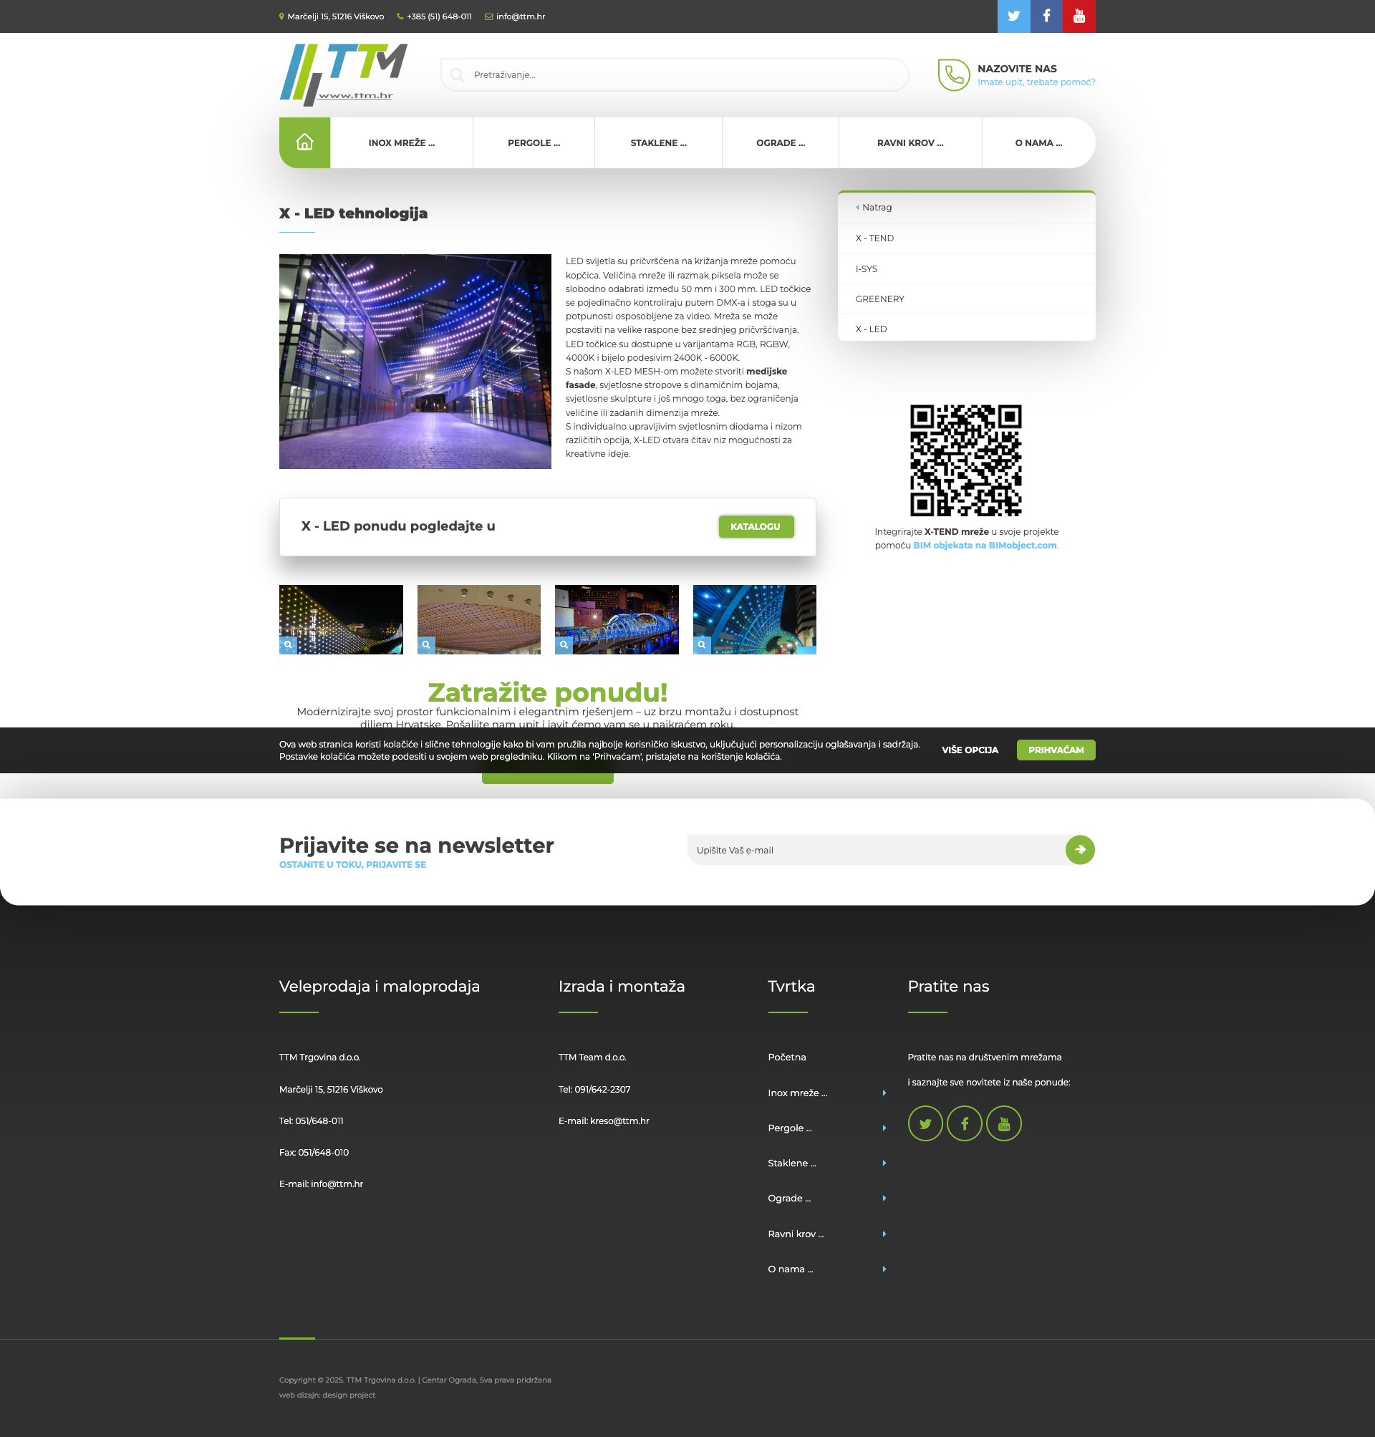Open the PERGOLE navigation menu
1375x1437 pixels.
click(x=534, y=143)
